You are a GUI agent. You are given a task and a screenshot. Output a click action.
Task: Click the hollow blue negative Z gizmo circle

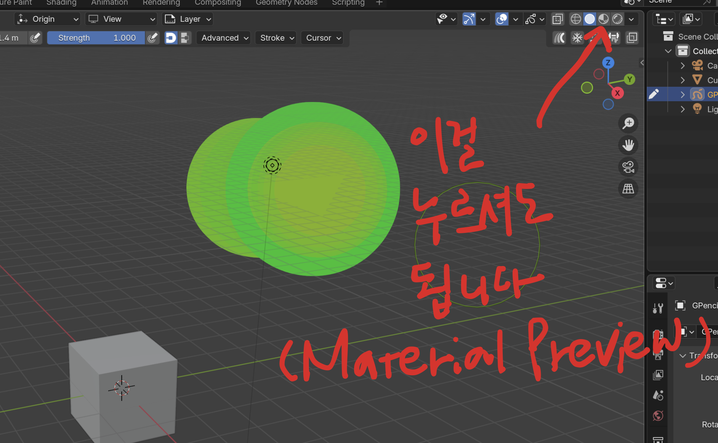pos(608,104)
